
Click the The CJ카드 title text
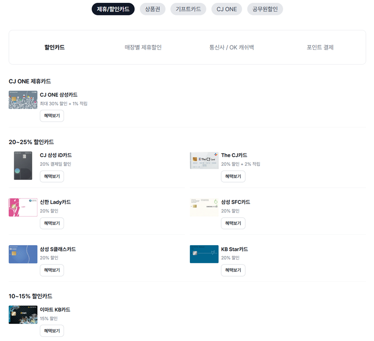tap(234, 155)
